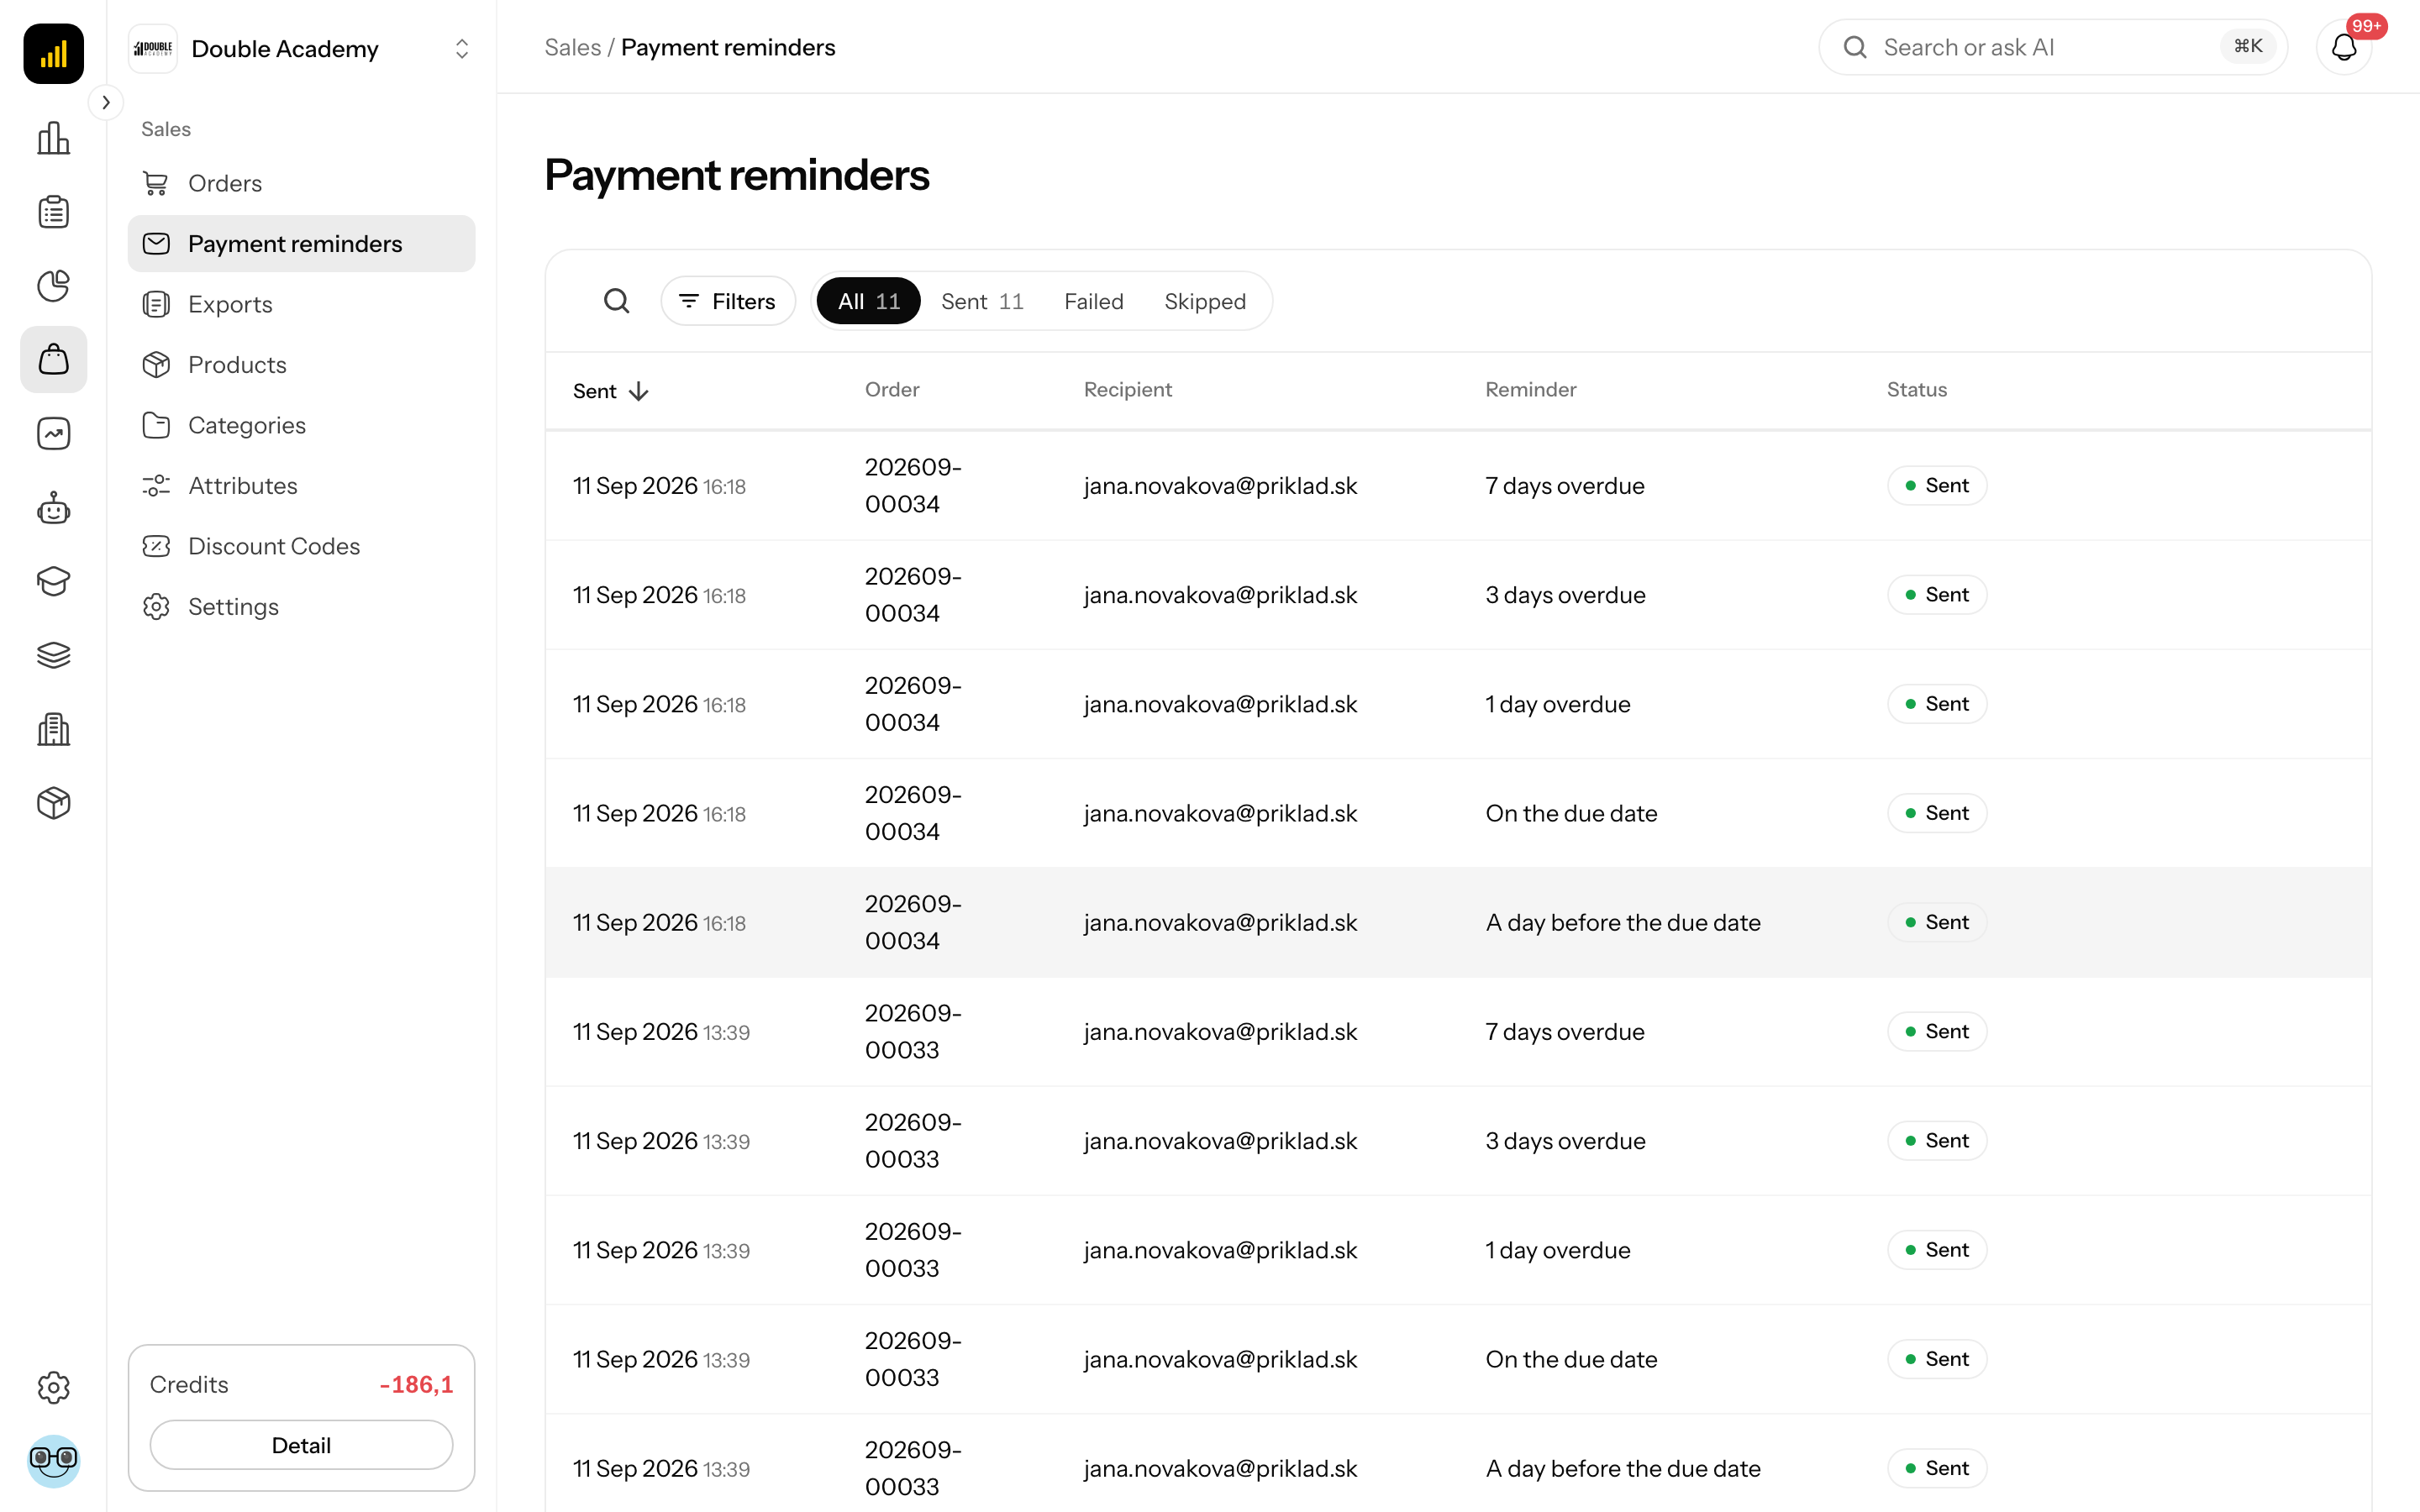Click Sent status of 13:39 '3 days overdue' row
The height and width of the screenshot is (1512, 2420).
(1937, 1141)
